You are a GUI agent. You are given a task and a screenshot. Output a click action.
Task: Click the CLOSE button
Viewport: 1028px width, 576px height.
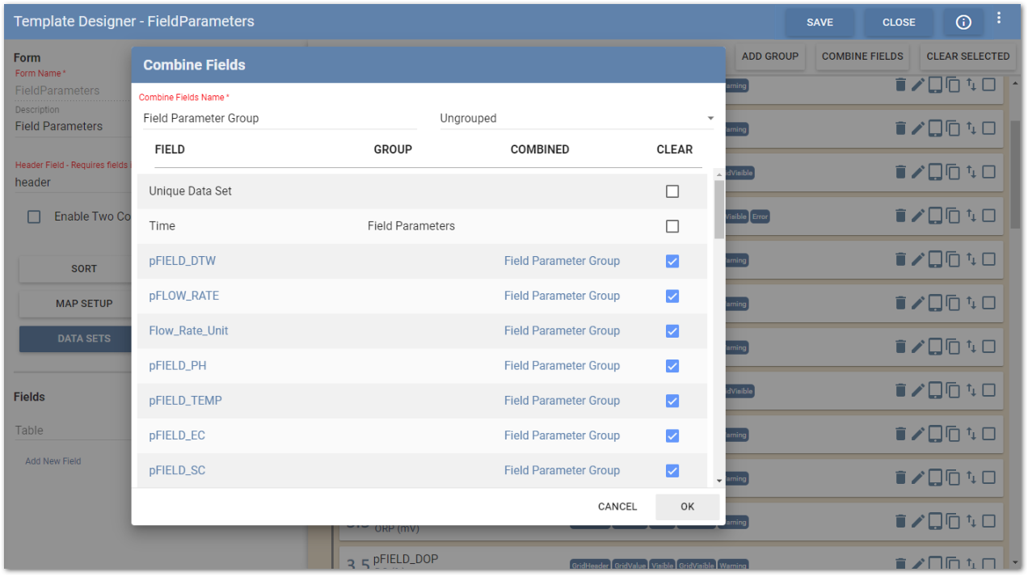[x=899, y=23]
